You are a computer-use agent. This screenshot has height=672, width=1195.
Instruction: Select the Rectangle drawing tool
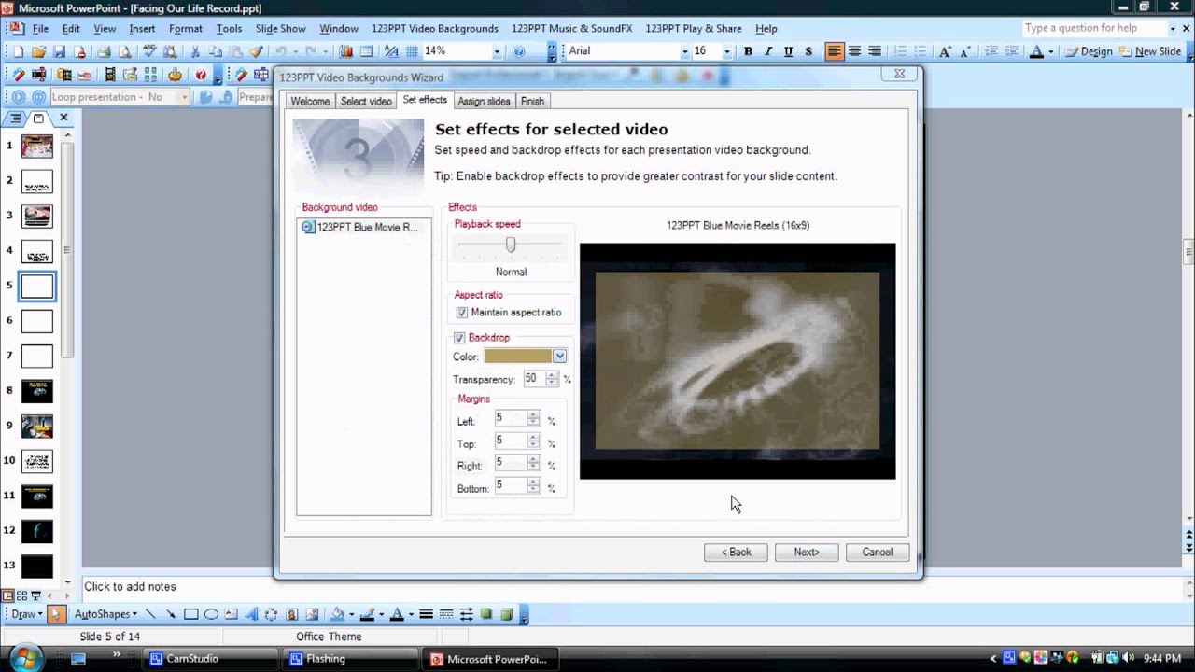tap(190, 614)
